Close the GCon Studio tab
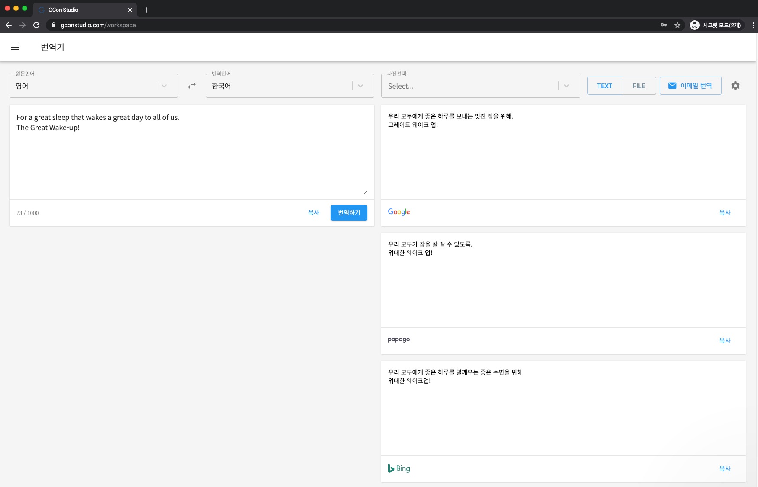 [130, 10]
